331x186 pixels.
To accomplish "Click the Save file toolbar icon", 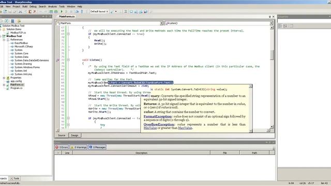I will coord(10,11).
